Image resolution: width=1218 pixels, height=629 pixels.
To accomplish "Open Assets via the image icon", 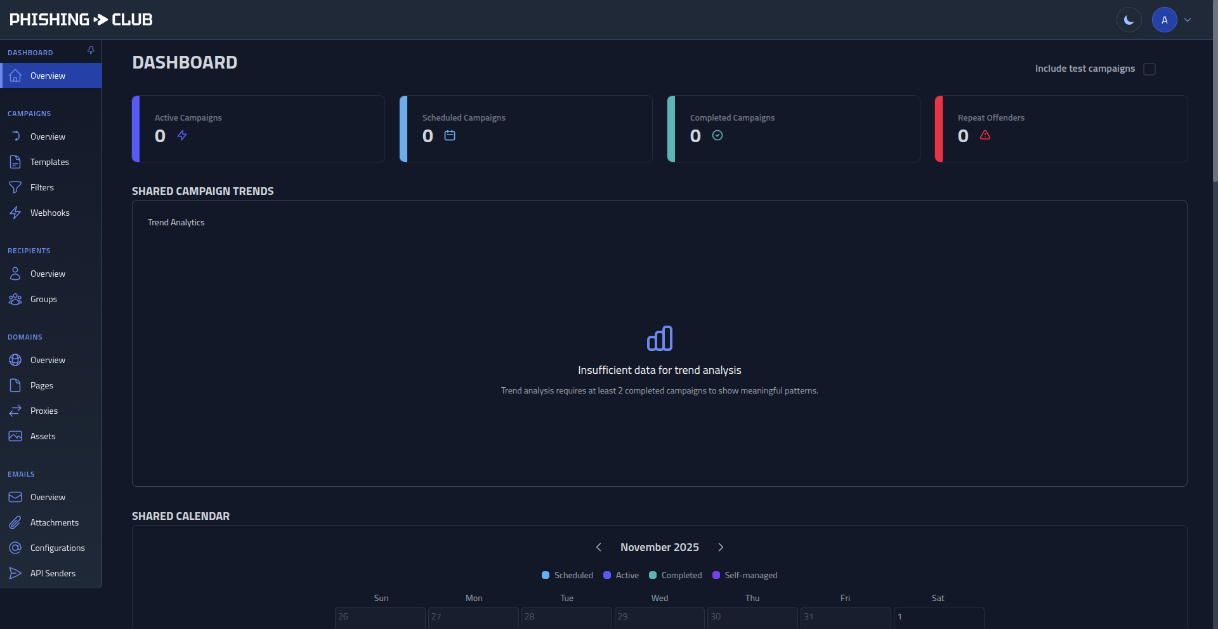I will (x=15, y=436).
